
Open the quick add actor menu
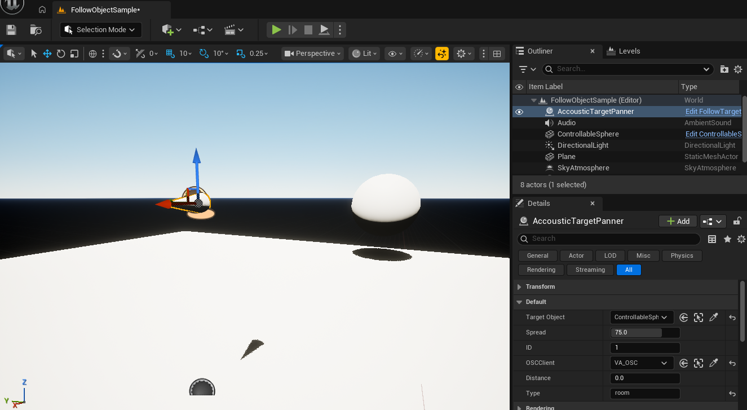click(171, 30)
